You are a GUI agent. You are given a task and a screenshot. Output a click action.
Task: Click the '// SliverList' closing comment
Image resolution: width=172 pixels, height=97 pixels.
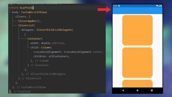[31, 78]
